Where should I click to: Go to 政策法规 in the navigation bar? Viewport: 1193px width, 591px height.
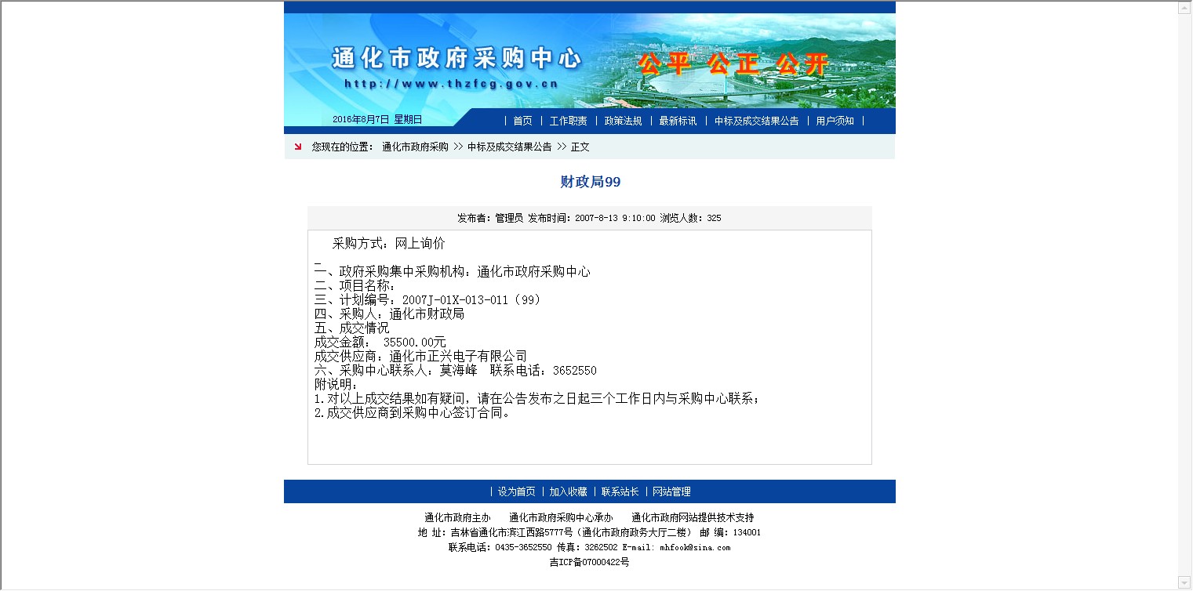point(623,121)
